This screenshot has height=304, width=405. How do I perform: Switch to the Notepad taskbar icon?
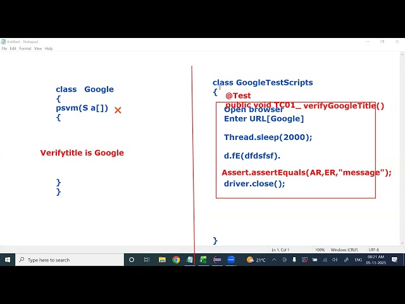pos(190,260)
